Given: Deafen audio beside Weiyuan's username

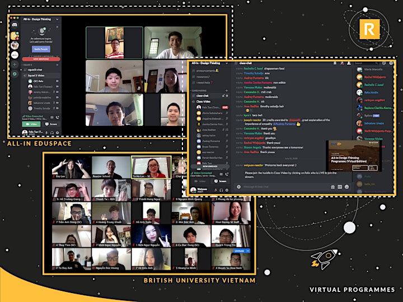Looking at the screenshot, I should [221, 190].
